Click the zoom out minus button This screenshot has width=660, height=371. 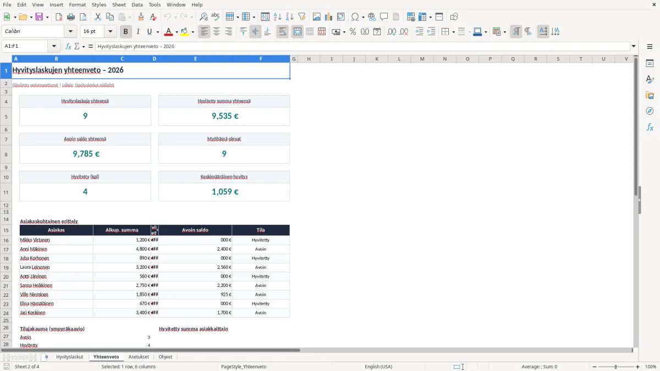pos(593,367)
